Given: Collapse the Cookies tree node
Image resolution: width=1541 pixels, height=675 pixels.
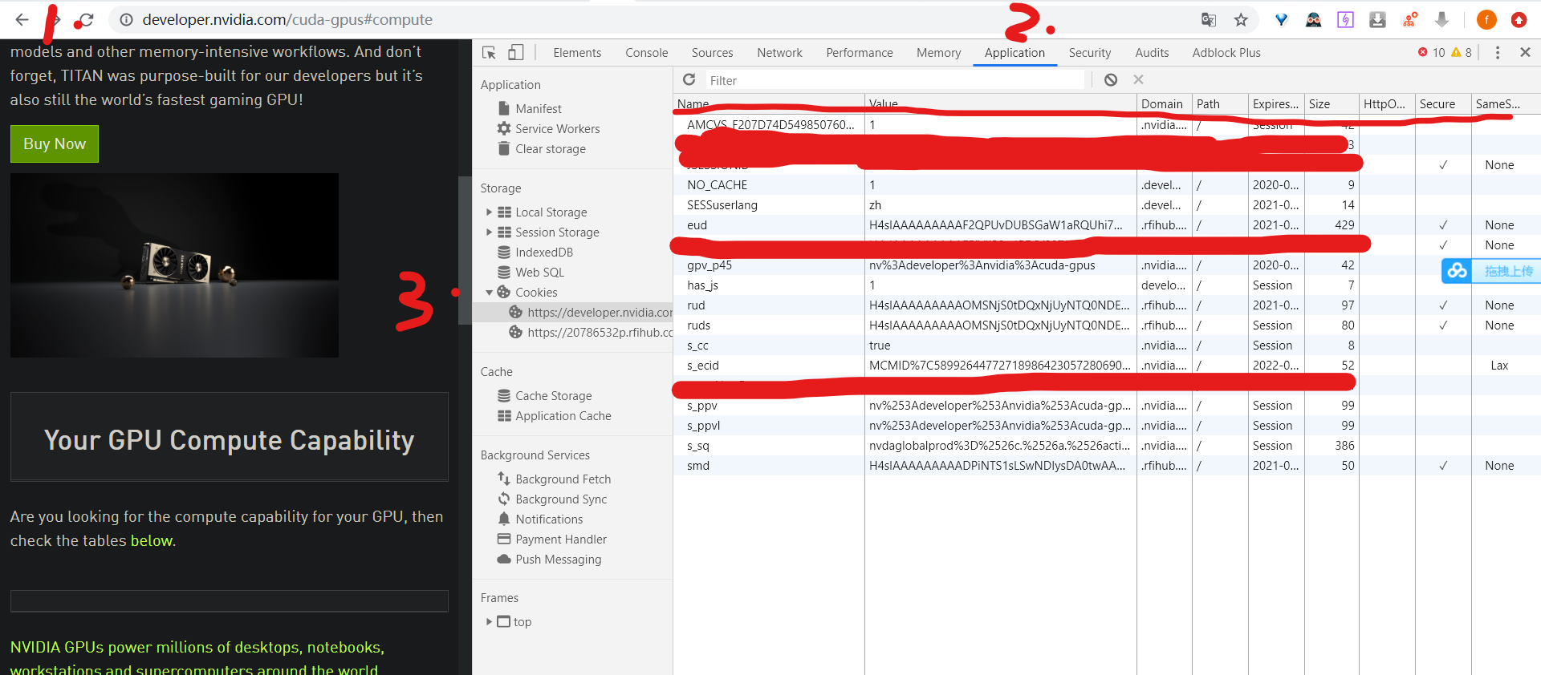Looking at the screenshot, I should click(x=489, y=293).
